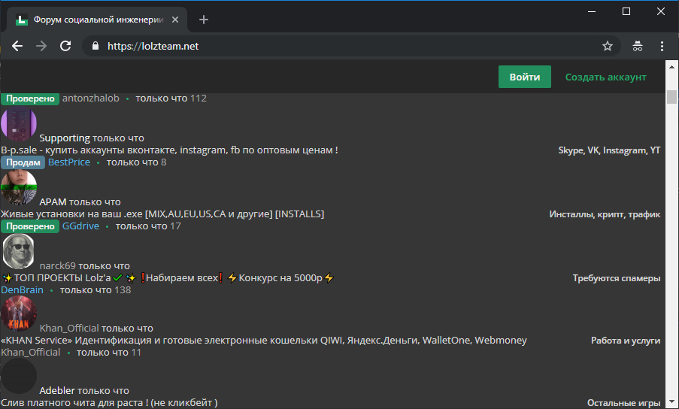Screen dimensions: 679x409
Task: Open Khan_Official link with count 11
Action: tap(30, 353)
